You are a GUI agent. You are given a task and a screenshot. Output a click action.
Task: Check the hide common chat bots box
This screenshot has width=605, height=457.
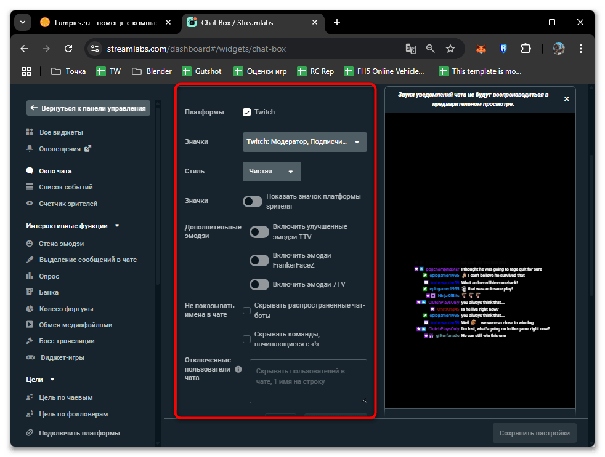[x=247, y=311]
